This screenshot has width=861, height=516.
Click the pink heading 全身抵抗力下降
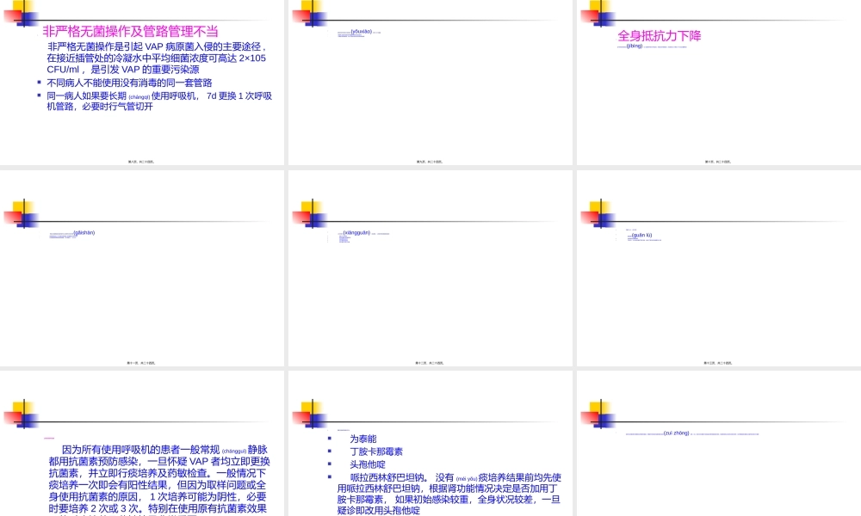tap(659, 35)
